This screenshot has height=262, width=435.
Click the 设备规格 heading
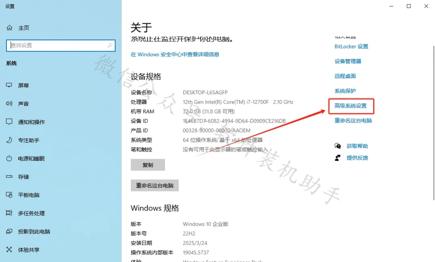coord(146,77)
